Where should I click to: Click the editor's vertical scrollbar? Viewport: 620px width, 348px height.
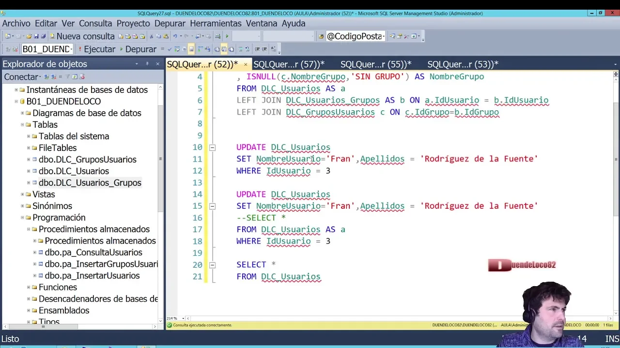[x=616, y=159]
